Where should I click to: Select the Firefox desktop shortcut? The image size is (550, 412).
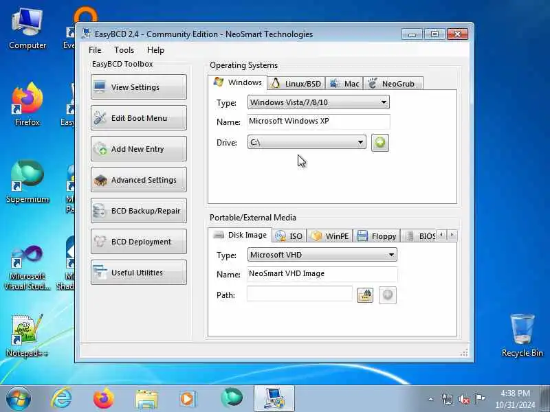pyautogui.click(x=27, y=104)
